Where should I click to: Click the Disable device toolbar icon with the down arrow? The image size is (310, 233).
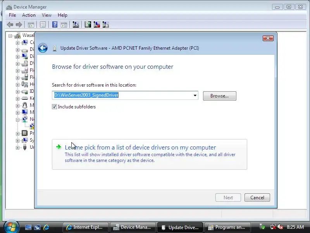pyautogui.click(x=106, y=24)
